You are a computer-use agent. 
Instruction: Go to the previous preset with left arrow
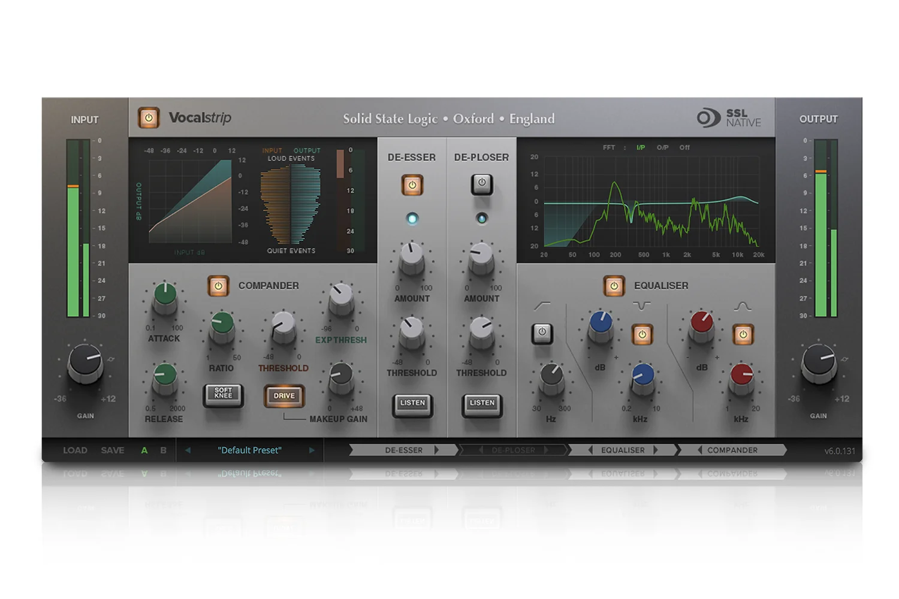click(x=188, y=450)
